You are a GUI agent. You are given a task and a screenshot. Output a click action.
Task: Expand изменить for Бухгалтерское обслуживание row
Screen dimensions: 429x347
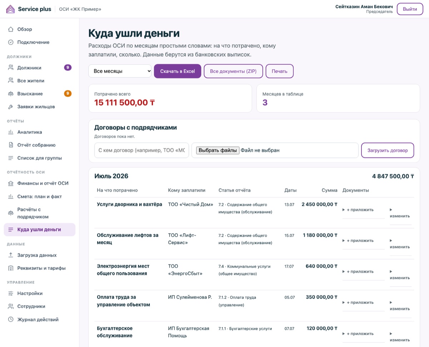400,337
